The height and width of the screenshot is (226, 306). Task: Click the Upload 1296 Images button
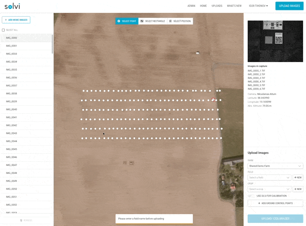[x=275, y=219]
